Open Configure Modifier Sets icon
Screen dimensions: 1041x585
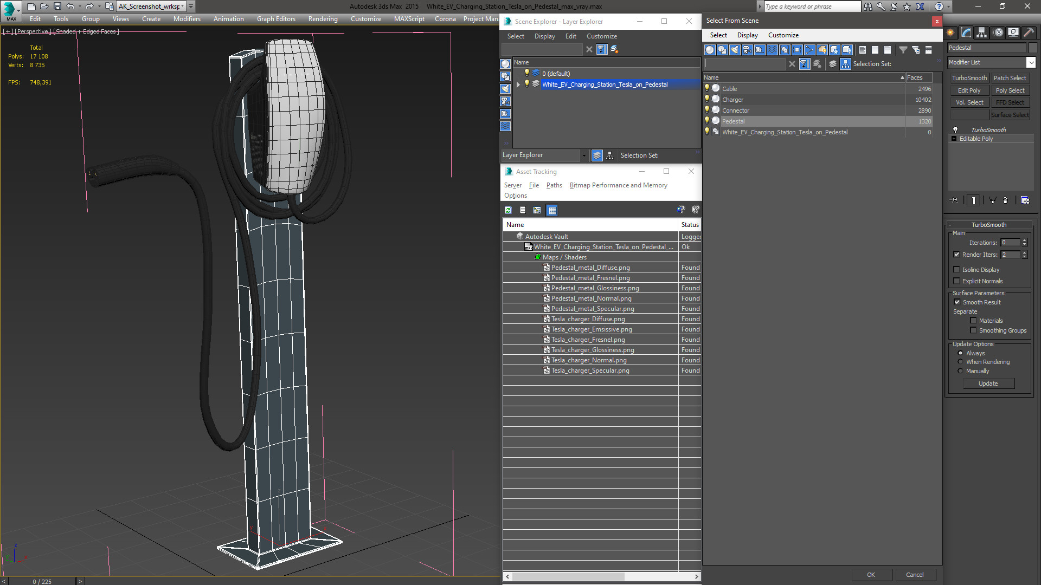tap(1025, 200)
